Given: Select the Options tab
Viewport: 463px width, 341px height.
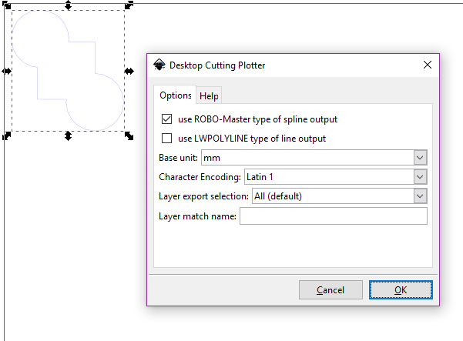Looking at the screenshot, I should click(176, 95).
